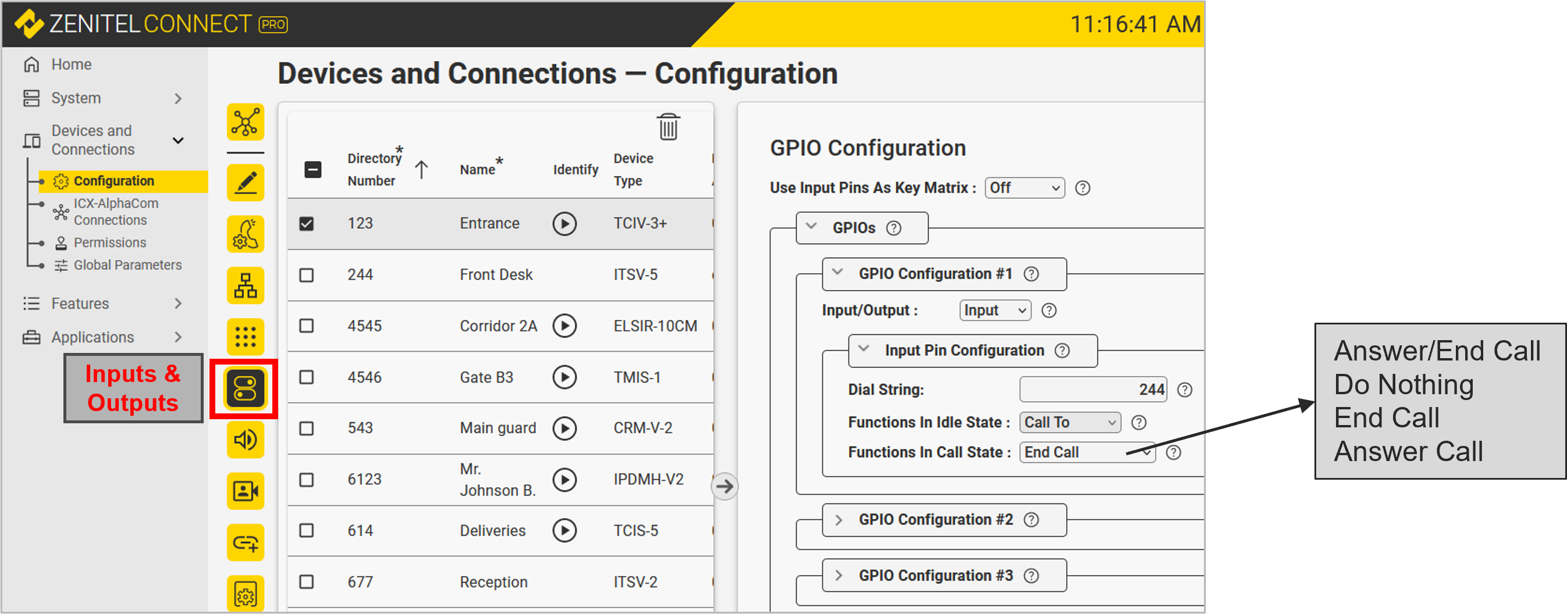Screen dimensions: 1567x614
Task: Open the Home menu item
Action: click(71, 65)
